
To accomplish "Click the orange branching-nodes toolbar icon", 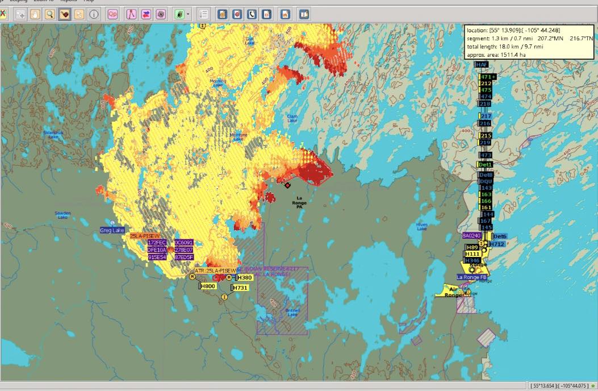I will 79,15.
